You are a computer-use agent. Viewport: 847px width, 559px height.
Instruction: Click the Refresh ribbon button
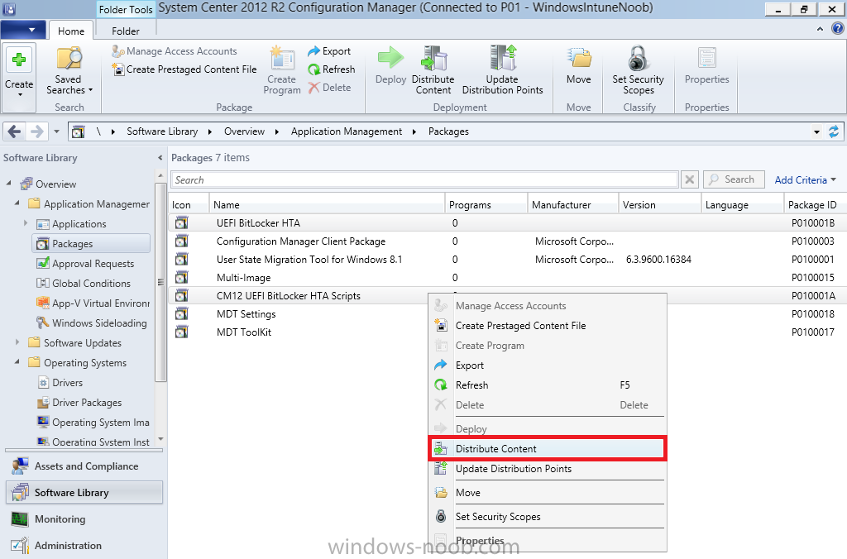click(x=332, y=69)
